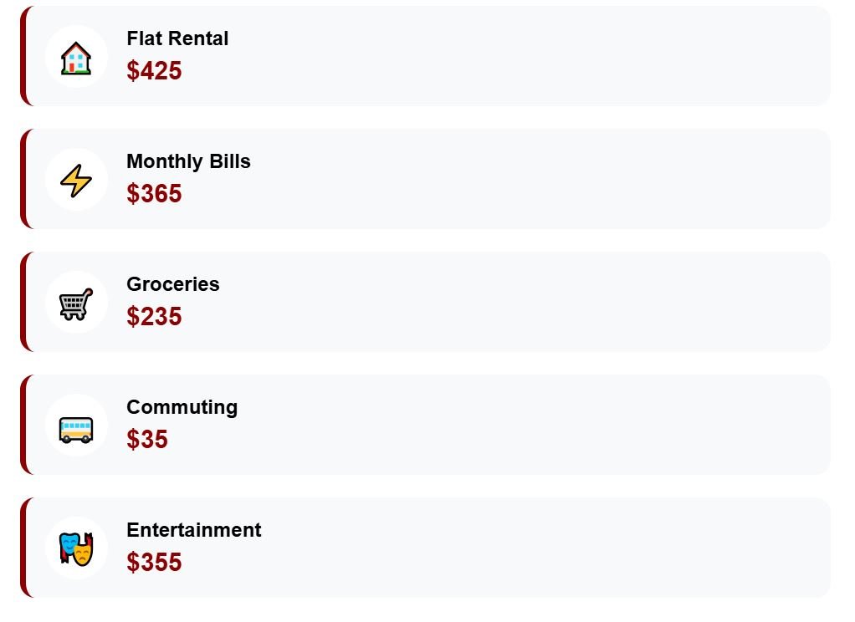Click the Monthly Bills label
Viewport: 855px width, 622px height.
pyautogui.click(x=188, y=161)
